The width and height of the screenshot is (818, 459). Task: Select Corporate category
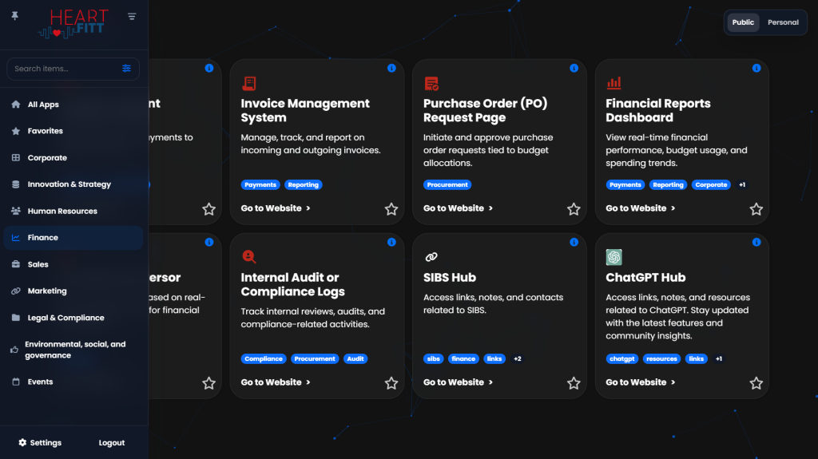[73, 157]
